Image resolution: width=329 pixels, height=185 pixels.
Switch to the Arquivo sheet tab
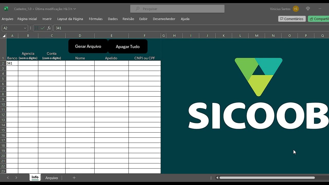pos(52,178)
